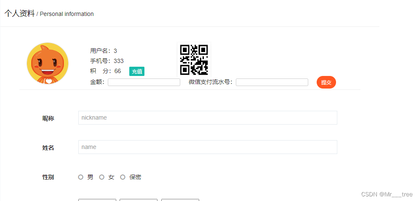Submit payment with the orange 提交 button
Screen dimensions: 419x201
point(326,82)
